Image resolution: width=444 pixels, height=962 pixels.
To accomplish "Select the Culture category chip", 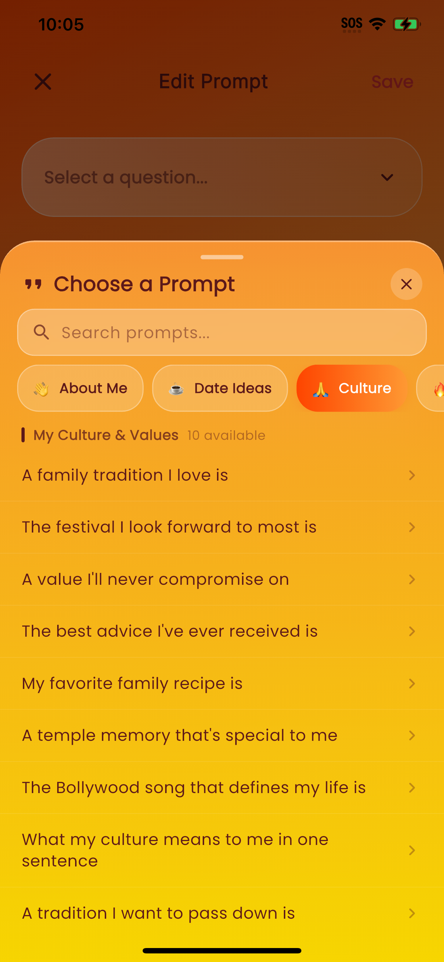I will pos(352,388).
